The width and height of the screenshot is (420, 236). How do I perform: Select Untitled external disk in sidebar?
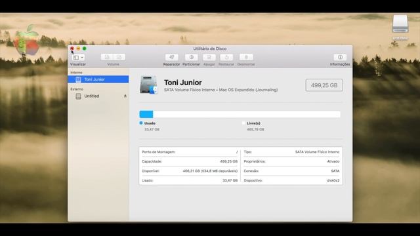tap(98, 96)
